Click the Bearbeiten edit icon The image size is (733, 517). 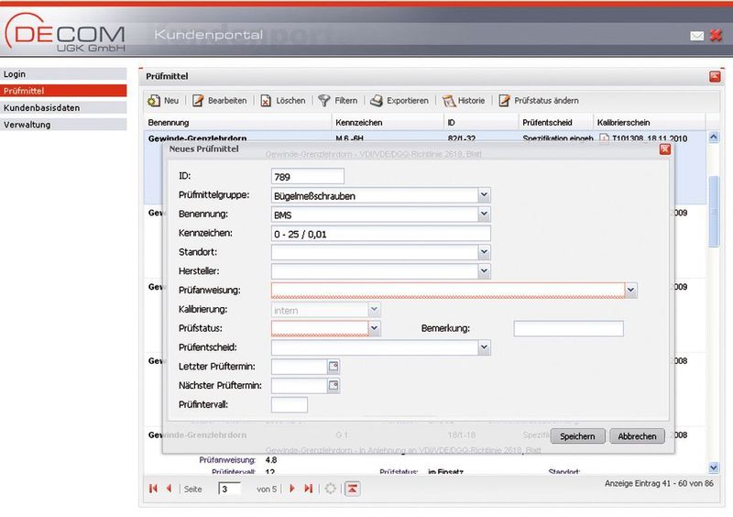pos(198,101)
